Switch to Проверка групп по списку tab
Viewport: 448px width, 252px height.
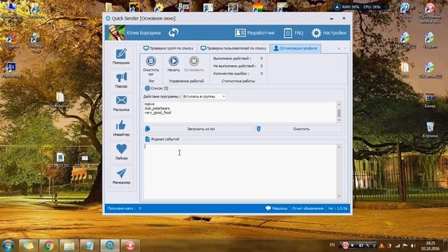(168, 48)
